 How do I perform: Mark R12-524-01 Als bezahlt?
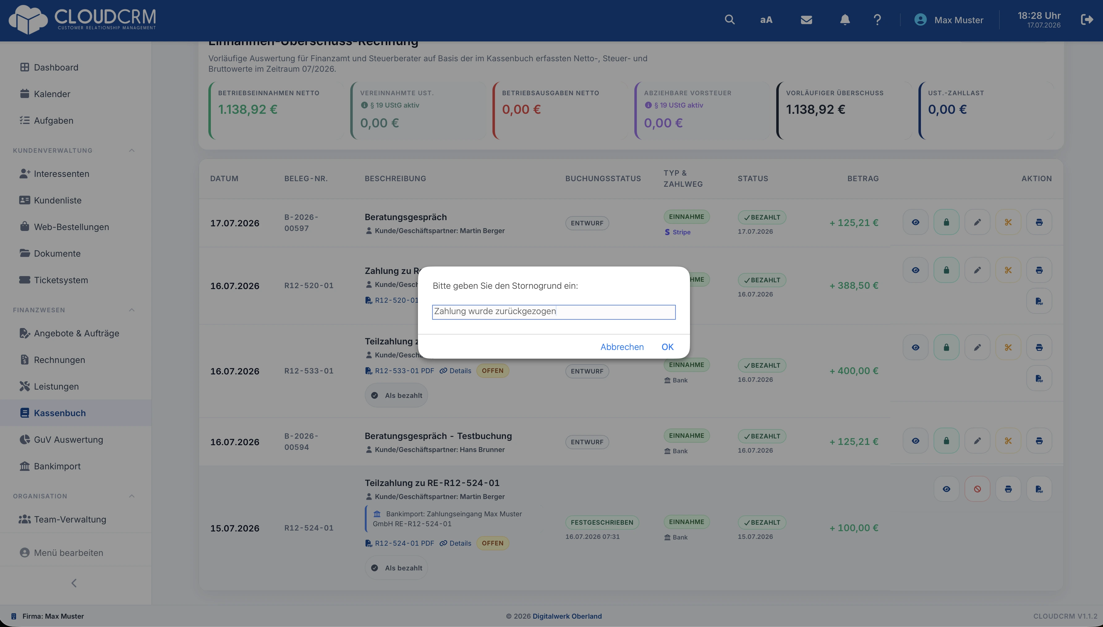point(396,568)
